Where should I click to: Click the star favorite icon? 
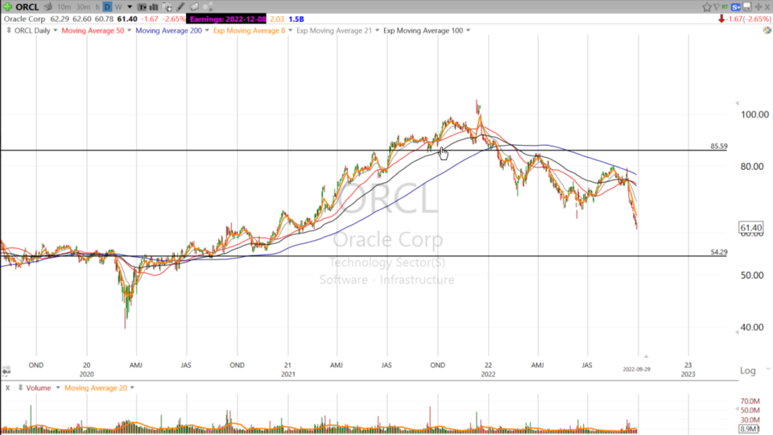tap(707, 6)
